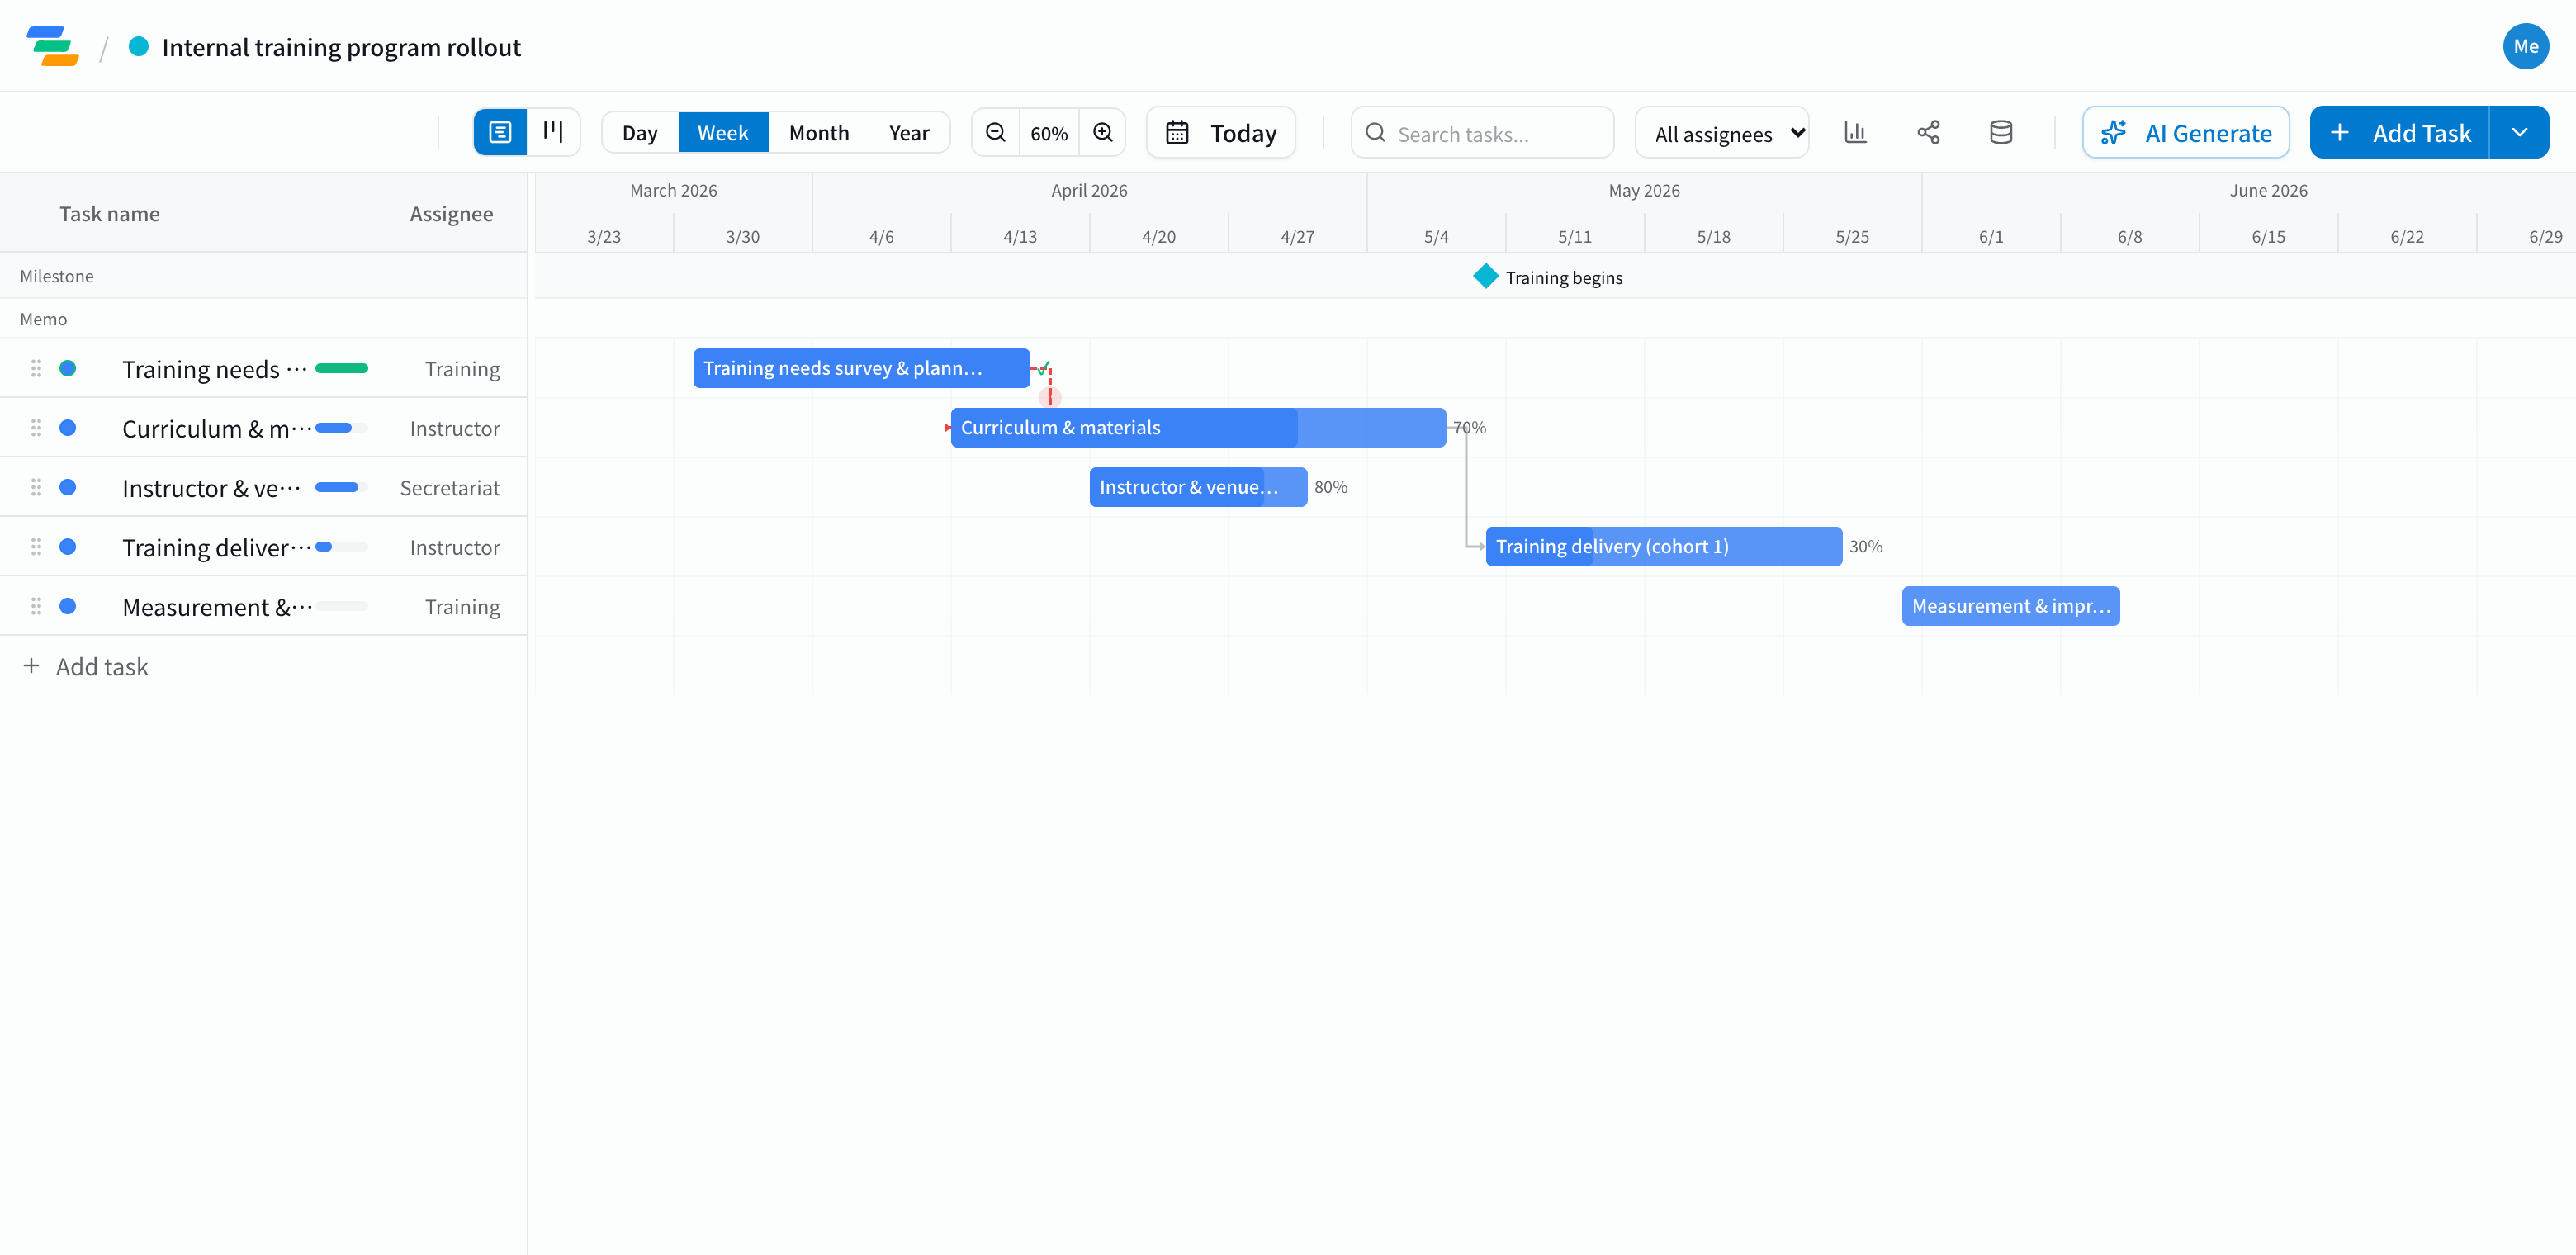Click the project color dot beside title
This screenshot has width=2576, height=1255.
[139, 46]
